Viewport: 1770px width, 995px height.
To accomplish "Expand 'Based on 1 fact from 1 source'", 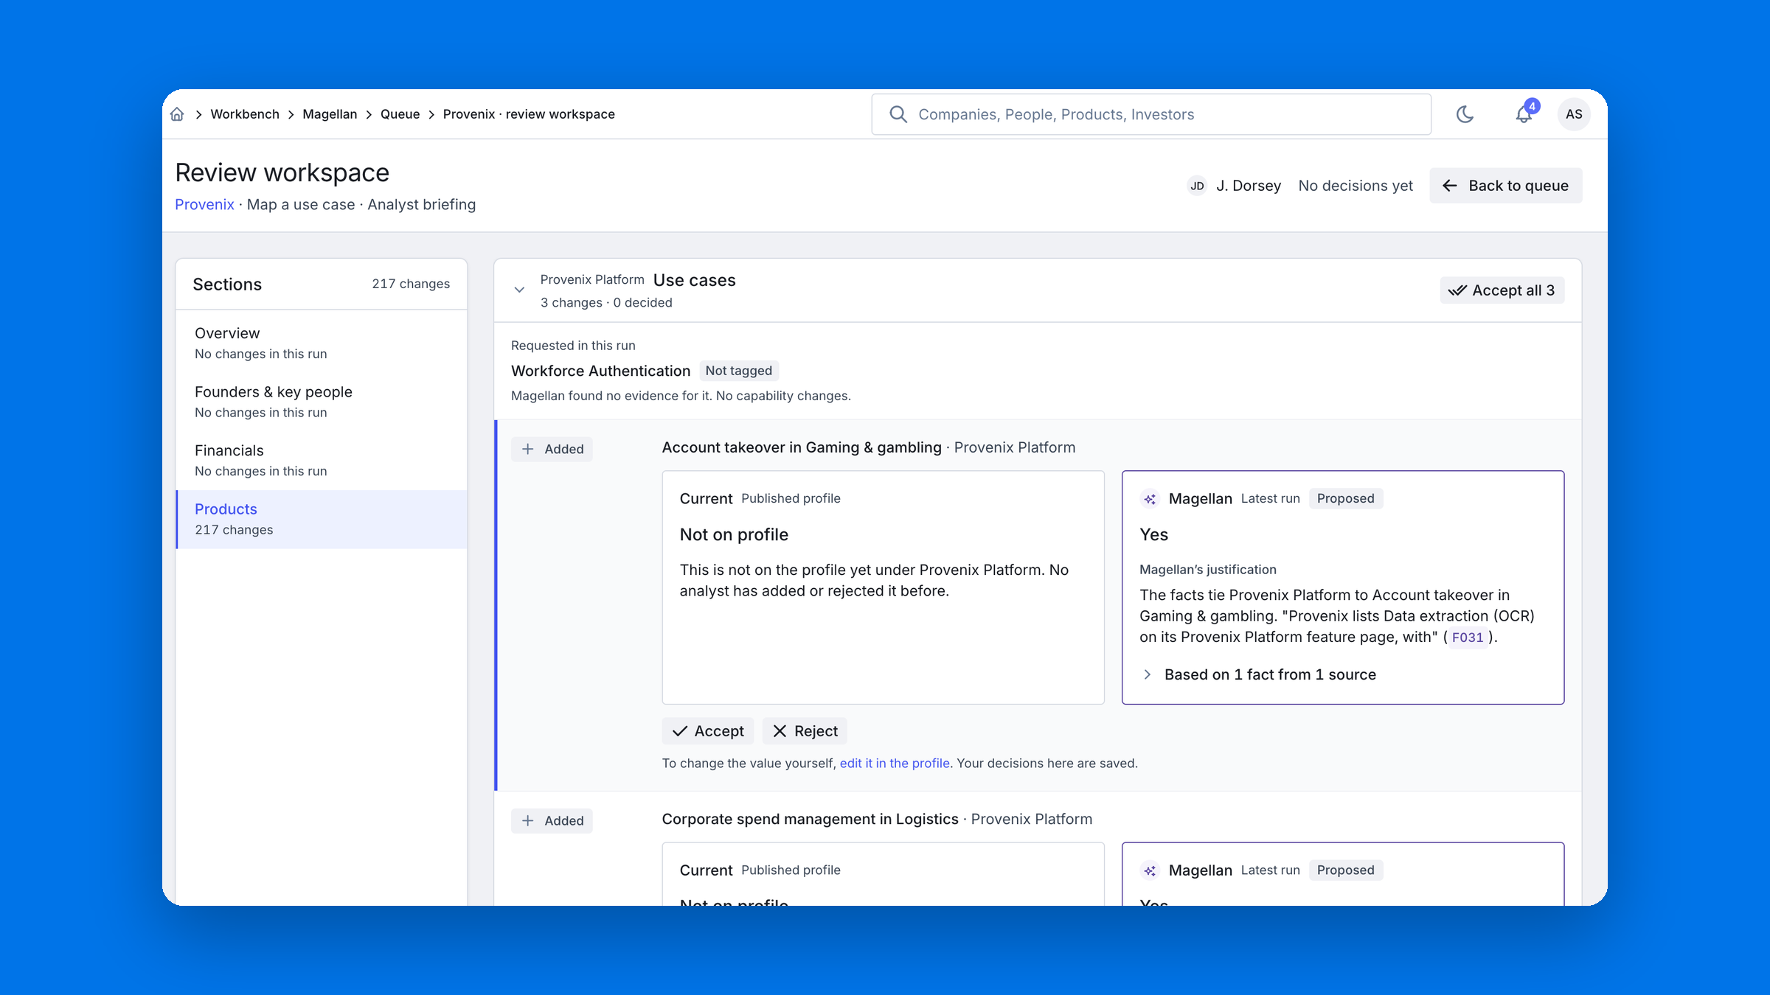I will tap(1258, 674).
